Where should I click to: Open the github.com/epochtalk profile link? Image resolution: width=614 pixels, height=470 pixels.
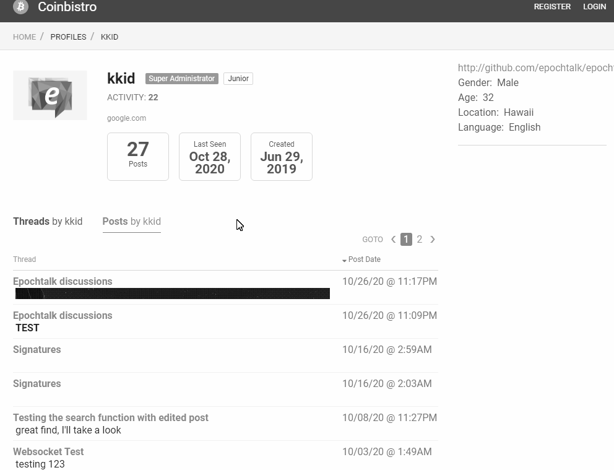click(x=534, y=67)
